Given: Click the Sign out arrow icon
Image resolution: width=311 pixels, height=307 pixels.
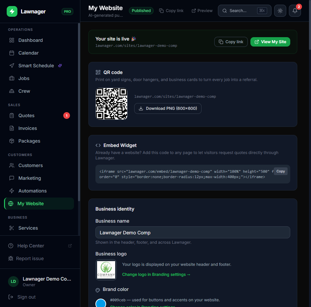Looking at the screenshot, I should click(x=11, y=297).
